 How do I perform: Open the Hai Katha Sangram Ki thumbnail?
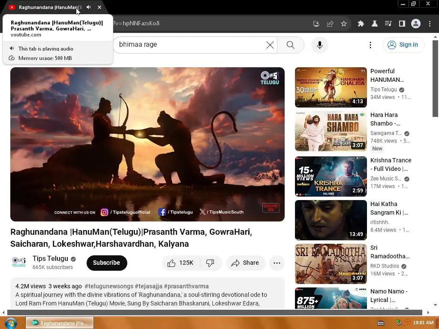click(x=331, y=220)
